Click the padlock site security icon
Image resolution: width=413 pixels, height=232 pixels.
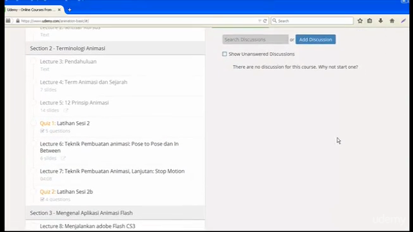17,21
